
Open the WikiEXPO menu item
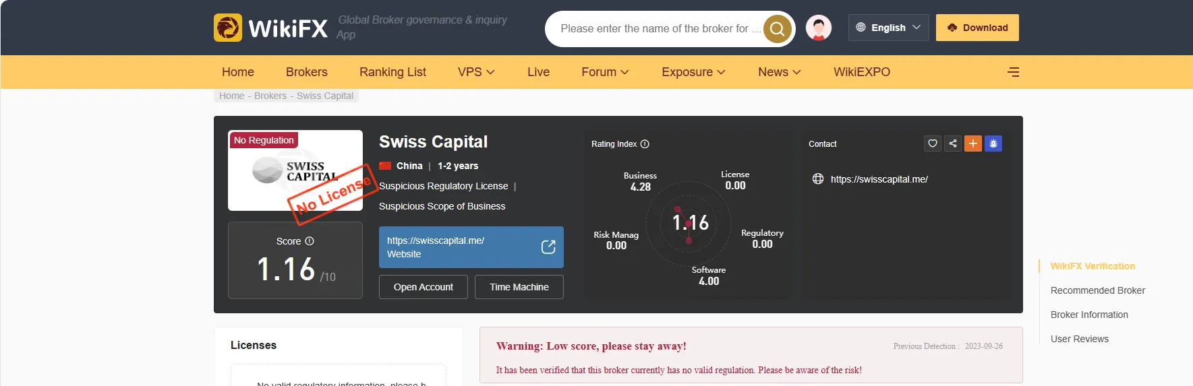pyautogui.click(x=862, y=72)
